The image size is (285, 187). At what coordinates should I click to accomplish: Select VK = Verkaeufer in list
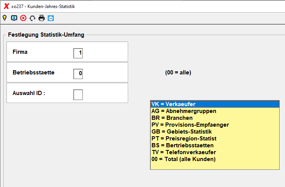(x=215, y=104)
